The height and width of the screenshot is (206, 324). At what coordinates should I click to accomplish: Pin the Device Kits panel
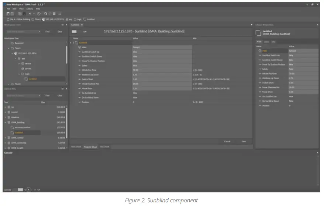pyautogui.click(x=63, y=89)
